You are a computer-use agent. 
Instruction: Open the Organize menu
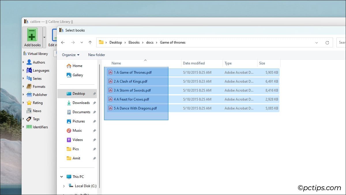point(70,55)
